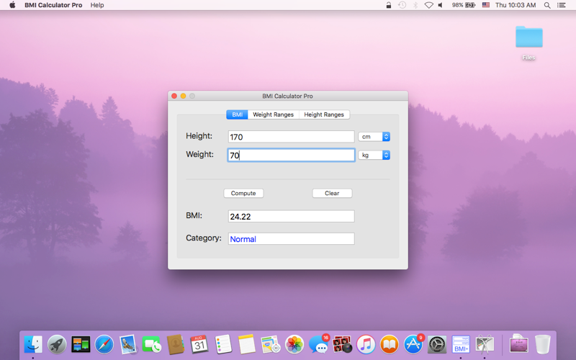Open the Help menu

click(x=97, y=5)
